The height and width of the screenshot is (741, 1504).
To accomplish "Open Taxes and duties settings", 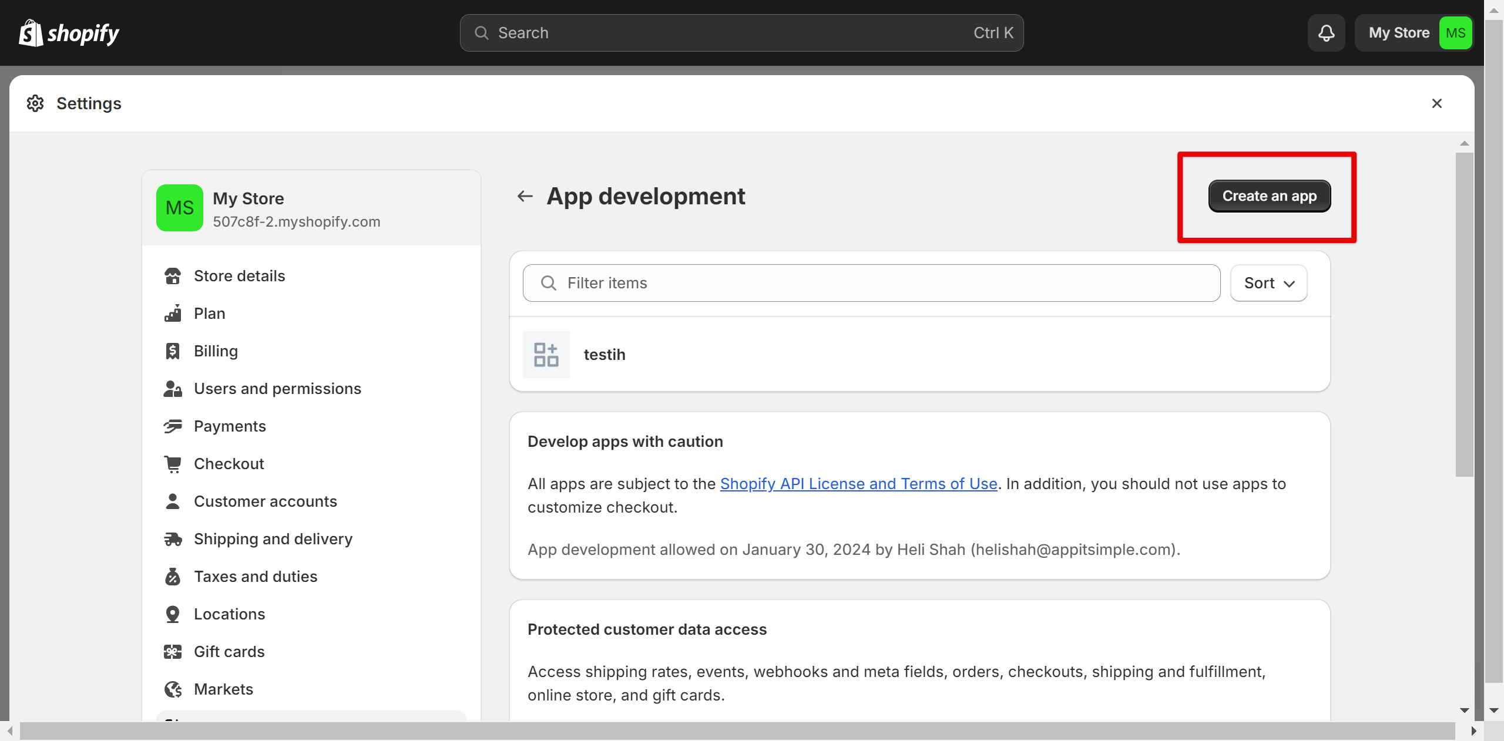I will pyautogui.click(x=311, y=577).
